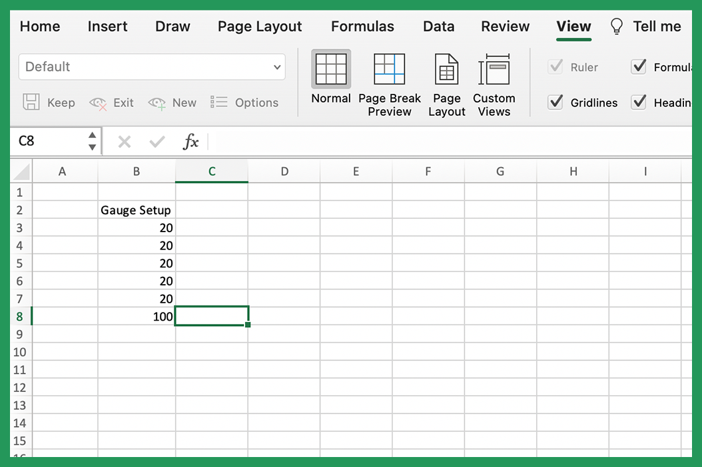Toggle the Formula Bar checkbox
702x467 pixels.
[639, 67]
